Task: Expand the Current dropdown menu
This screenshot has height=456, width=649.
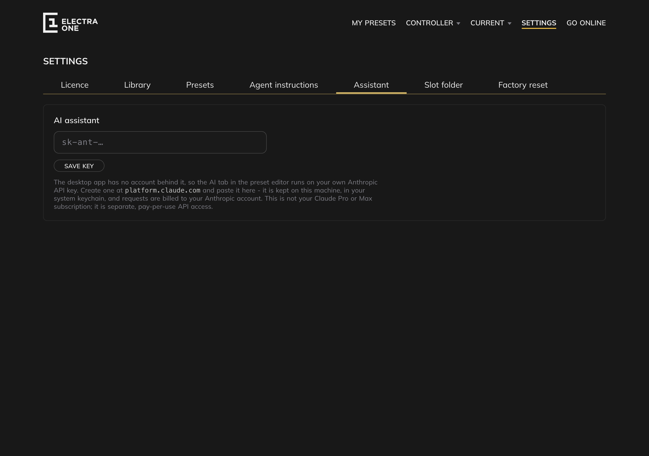Action: [x=491, y=23]
